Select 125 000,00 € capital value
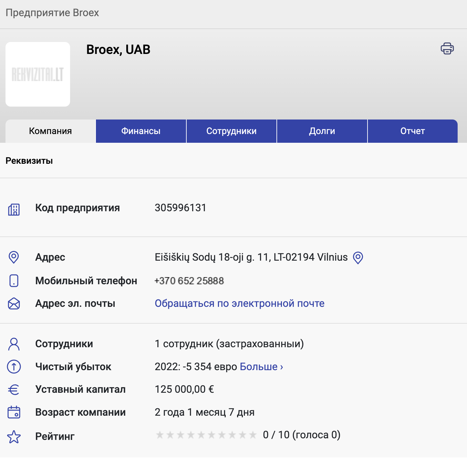Viewport: 467px width, 458px height. pos(184,389)
